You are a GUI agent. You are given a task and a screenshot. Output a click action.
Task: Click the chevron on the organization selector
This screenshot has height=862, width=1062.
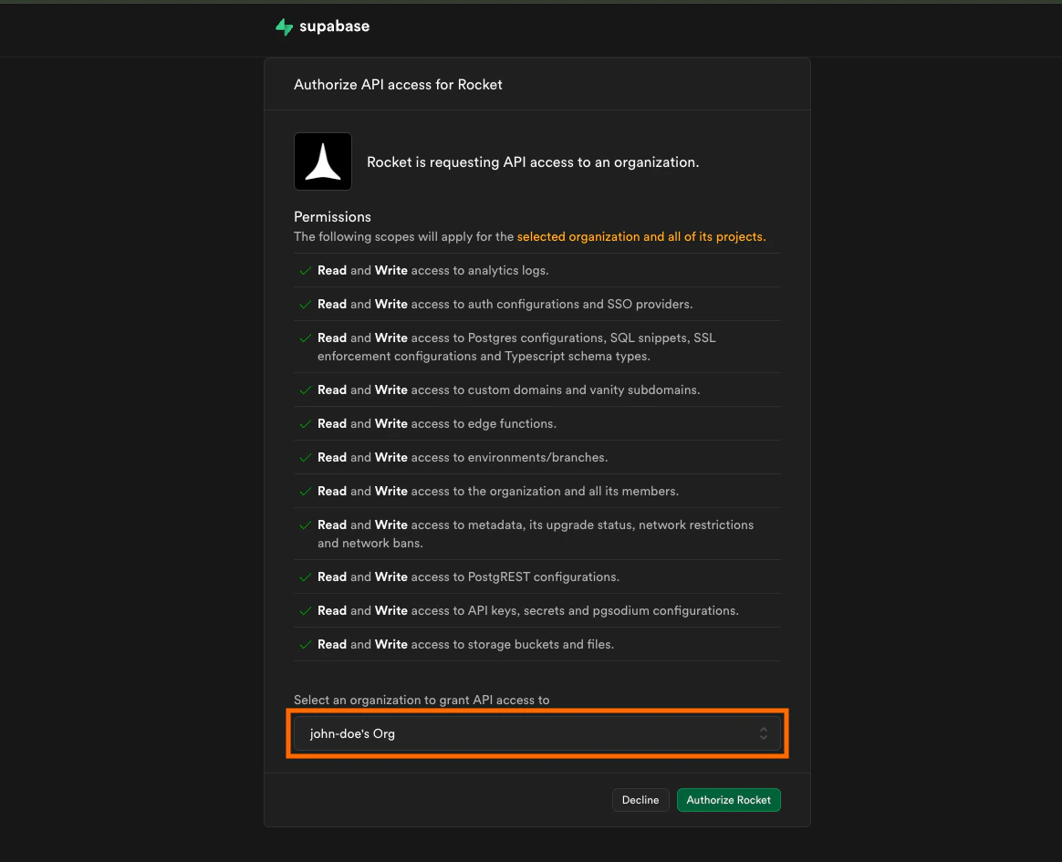[x=764, y=733]
